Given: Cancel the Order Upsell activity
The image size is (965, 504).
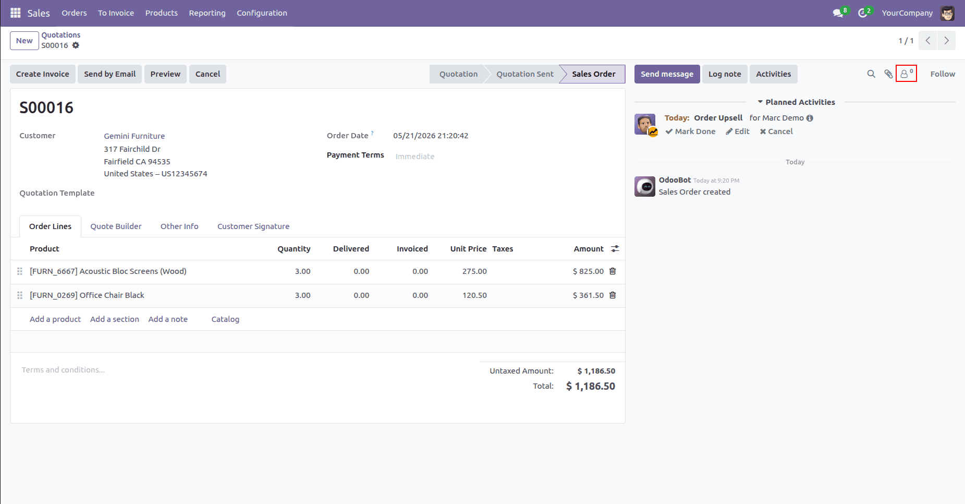Looking at the screenshot, I should coord(776,131).
